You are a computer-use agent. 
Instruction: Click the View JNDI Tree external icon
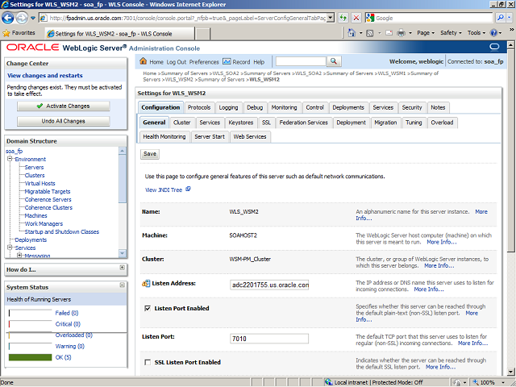click(x=189, y=189)
